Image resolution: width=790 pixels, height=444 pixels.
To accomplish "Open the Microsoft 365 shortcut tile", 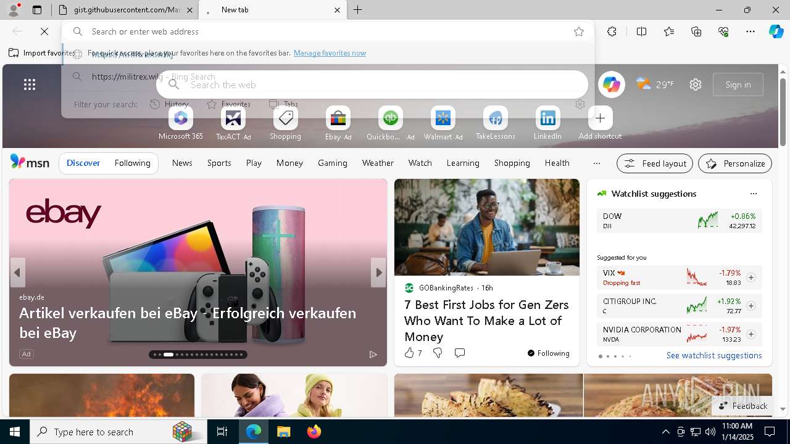I will (x=180, y=123).
